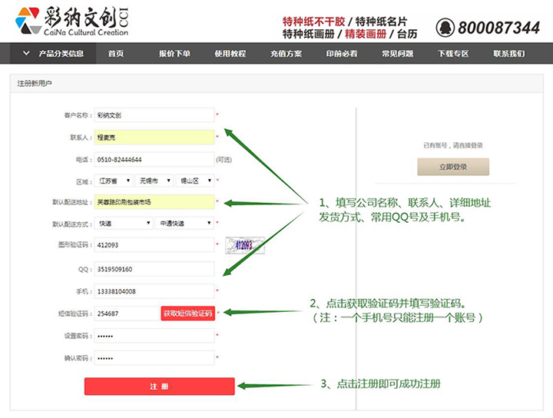
Task: Click the CaiNa Cultural Creation logo
Action: click(73, 22)
